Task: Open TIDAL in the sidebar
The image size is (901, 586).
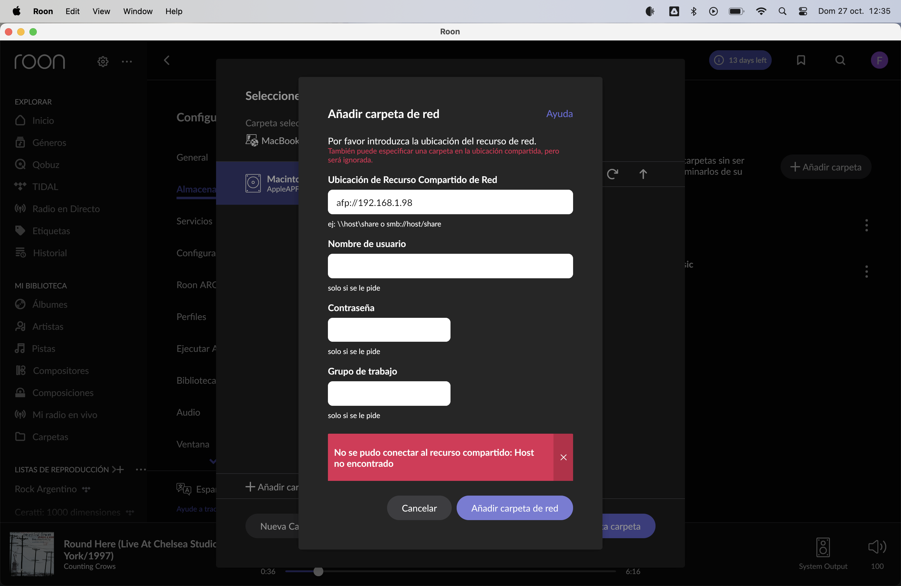Action: click(x=36, y=187)
